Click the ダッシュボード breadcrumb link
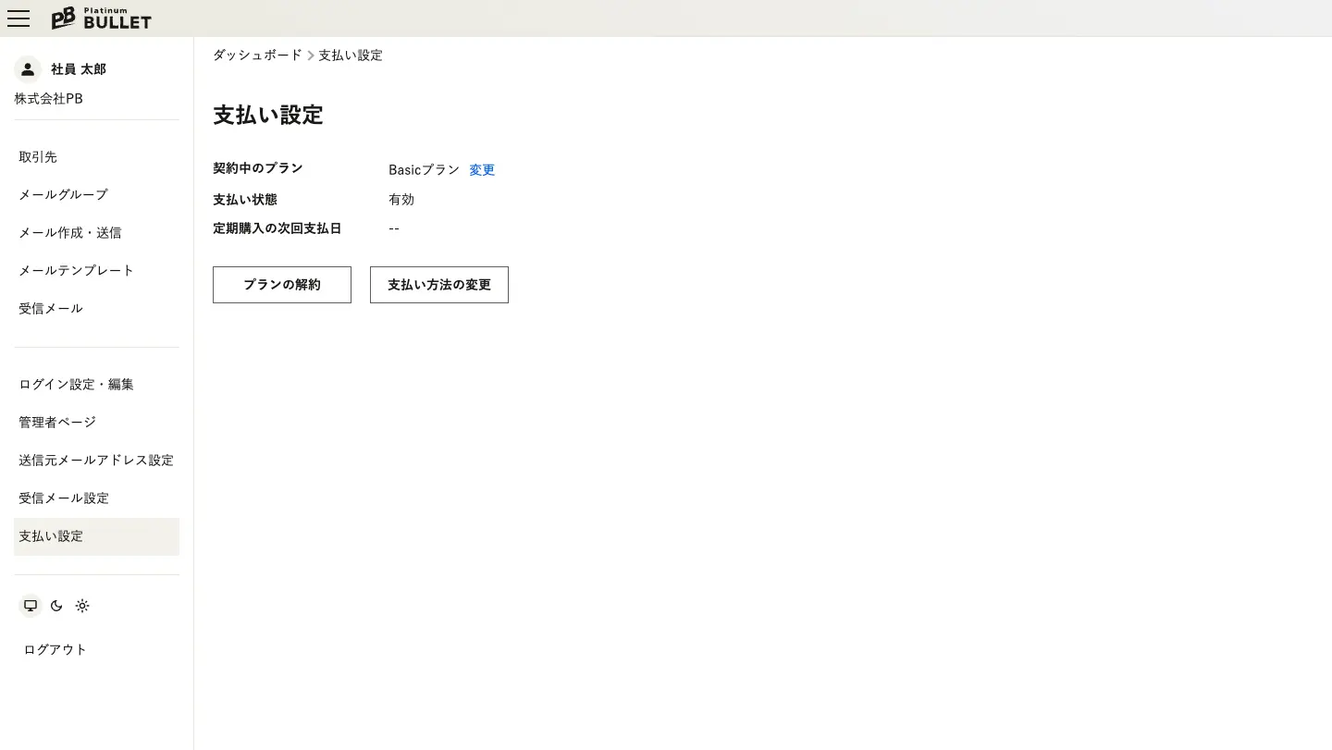1332x750 pixels. coord(257,55)
